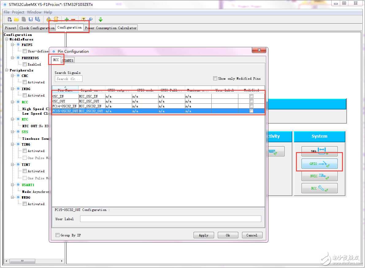This screenshot has width=365, height=268.
Task: Click the User Label text field
Action: 171,219
